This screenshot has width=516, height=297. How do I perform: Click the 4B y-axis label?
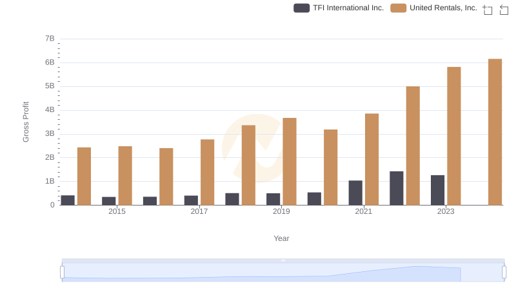click(x=50, y=110)
